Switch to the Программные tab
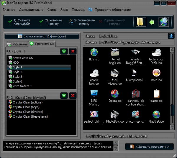The width and height of the screenshot is (177, 158). 42,44
